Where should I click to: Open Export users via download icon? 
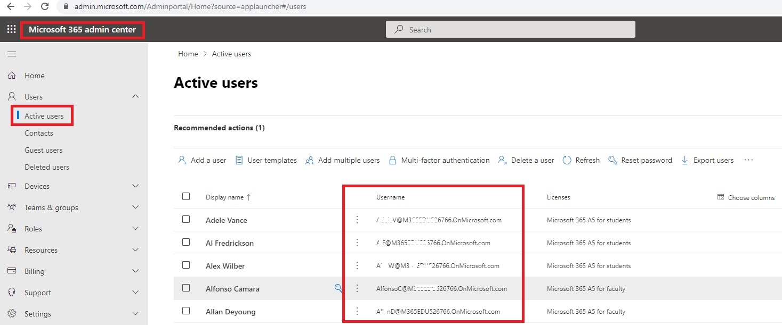click(685, 160)
